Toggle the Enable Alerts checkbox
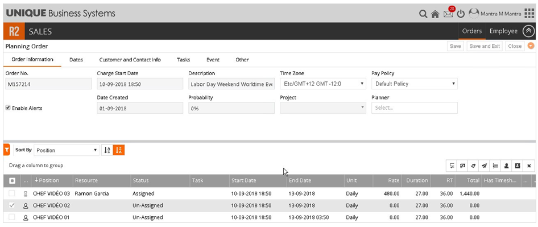The height and width of the screenshot is (227, 538). 8,108
